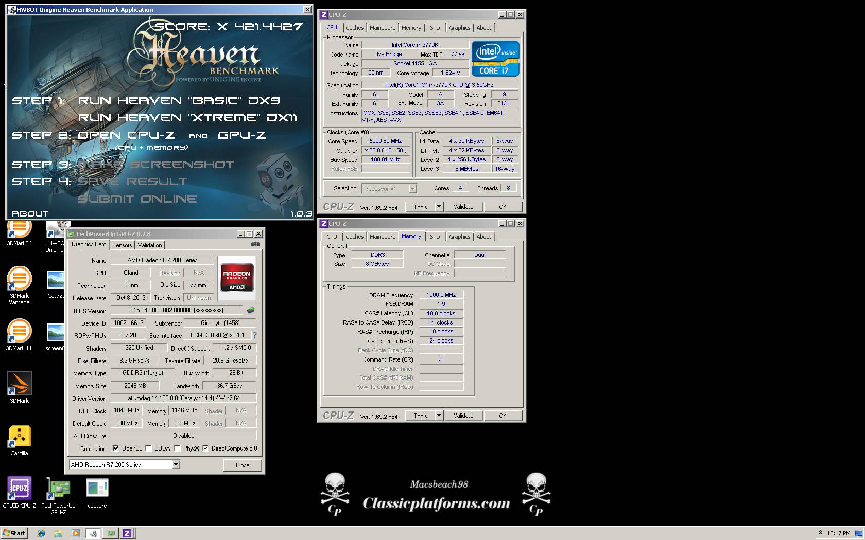The width and height of the screenshot is (865, 540).
Task: Click the Bus Interface question mark icon
Action: coord(254,335)
